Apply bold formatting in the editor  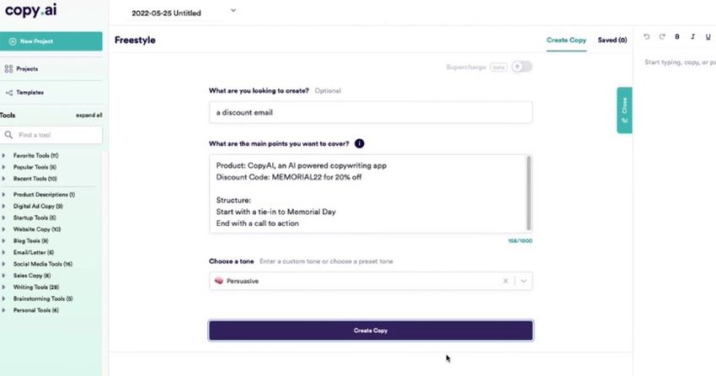pyautogui.click(x=677, y=37)
